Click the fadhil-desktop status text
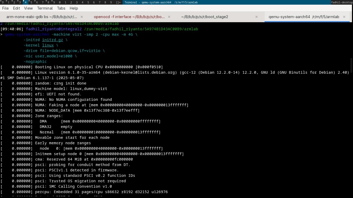 [342, 2]
